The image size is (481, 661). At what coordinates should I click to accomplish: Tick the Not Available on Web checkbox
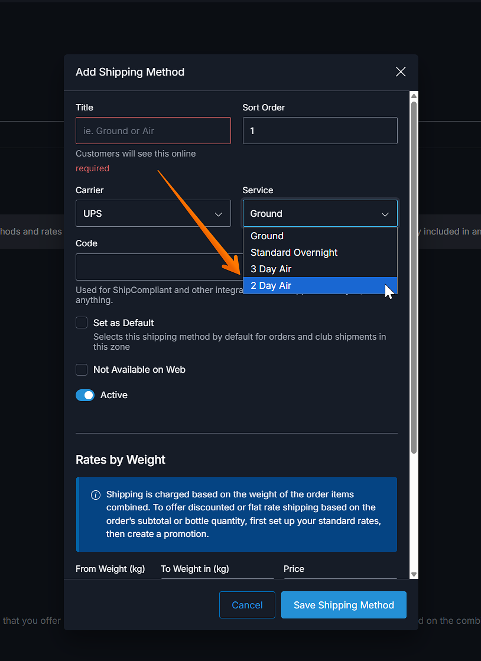click(x=82, y=370)
